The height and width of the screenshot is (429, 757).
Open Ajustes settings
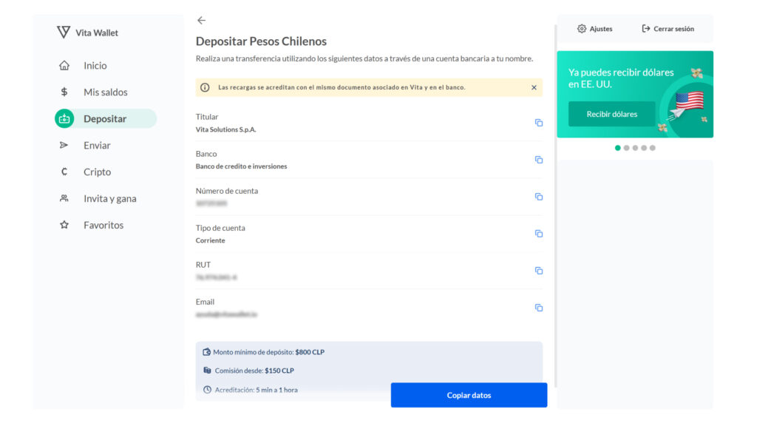pyautogui.click(x=595, y=29)
